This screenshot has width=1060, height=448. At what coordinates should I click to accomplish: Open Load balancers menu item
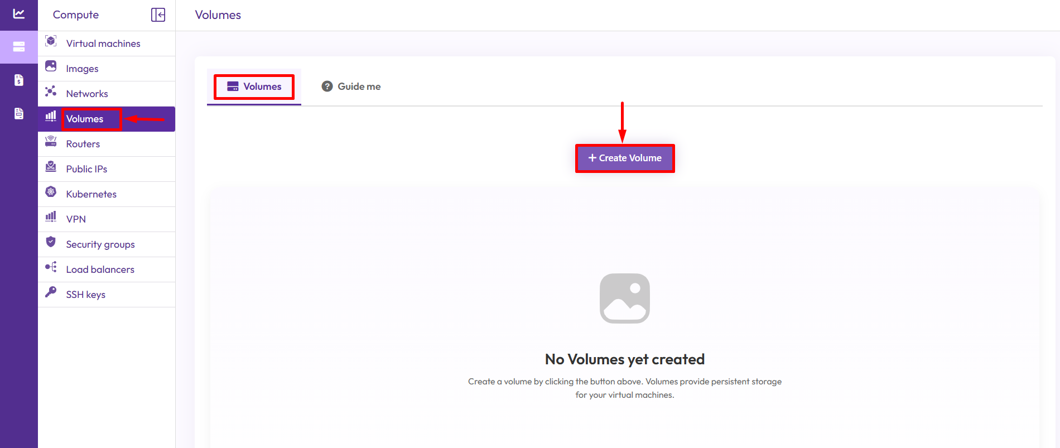pos(100,269)
